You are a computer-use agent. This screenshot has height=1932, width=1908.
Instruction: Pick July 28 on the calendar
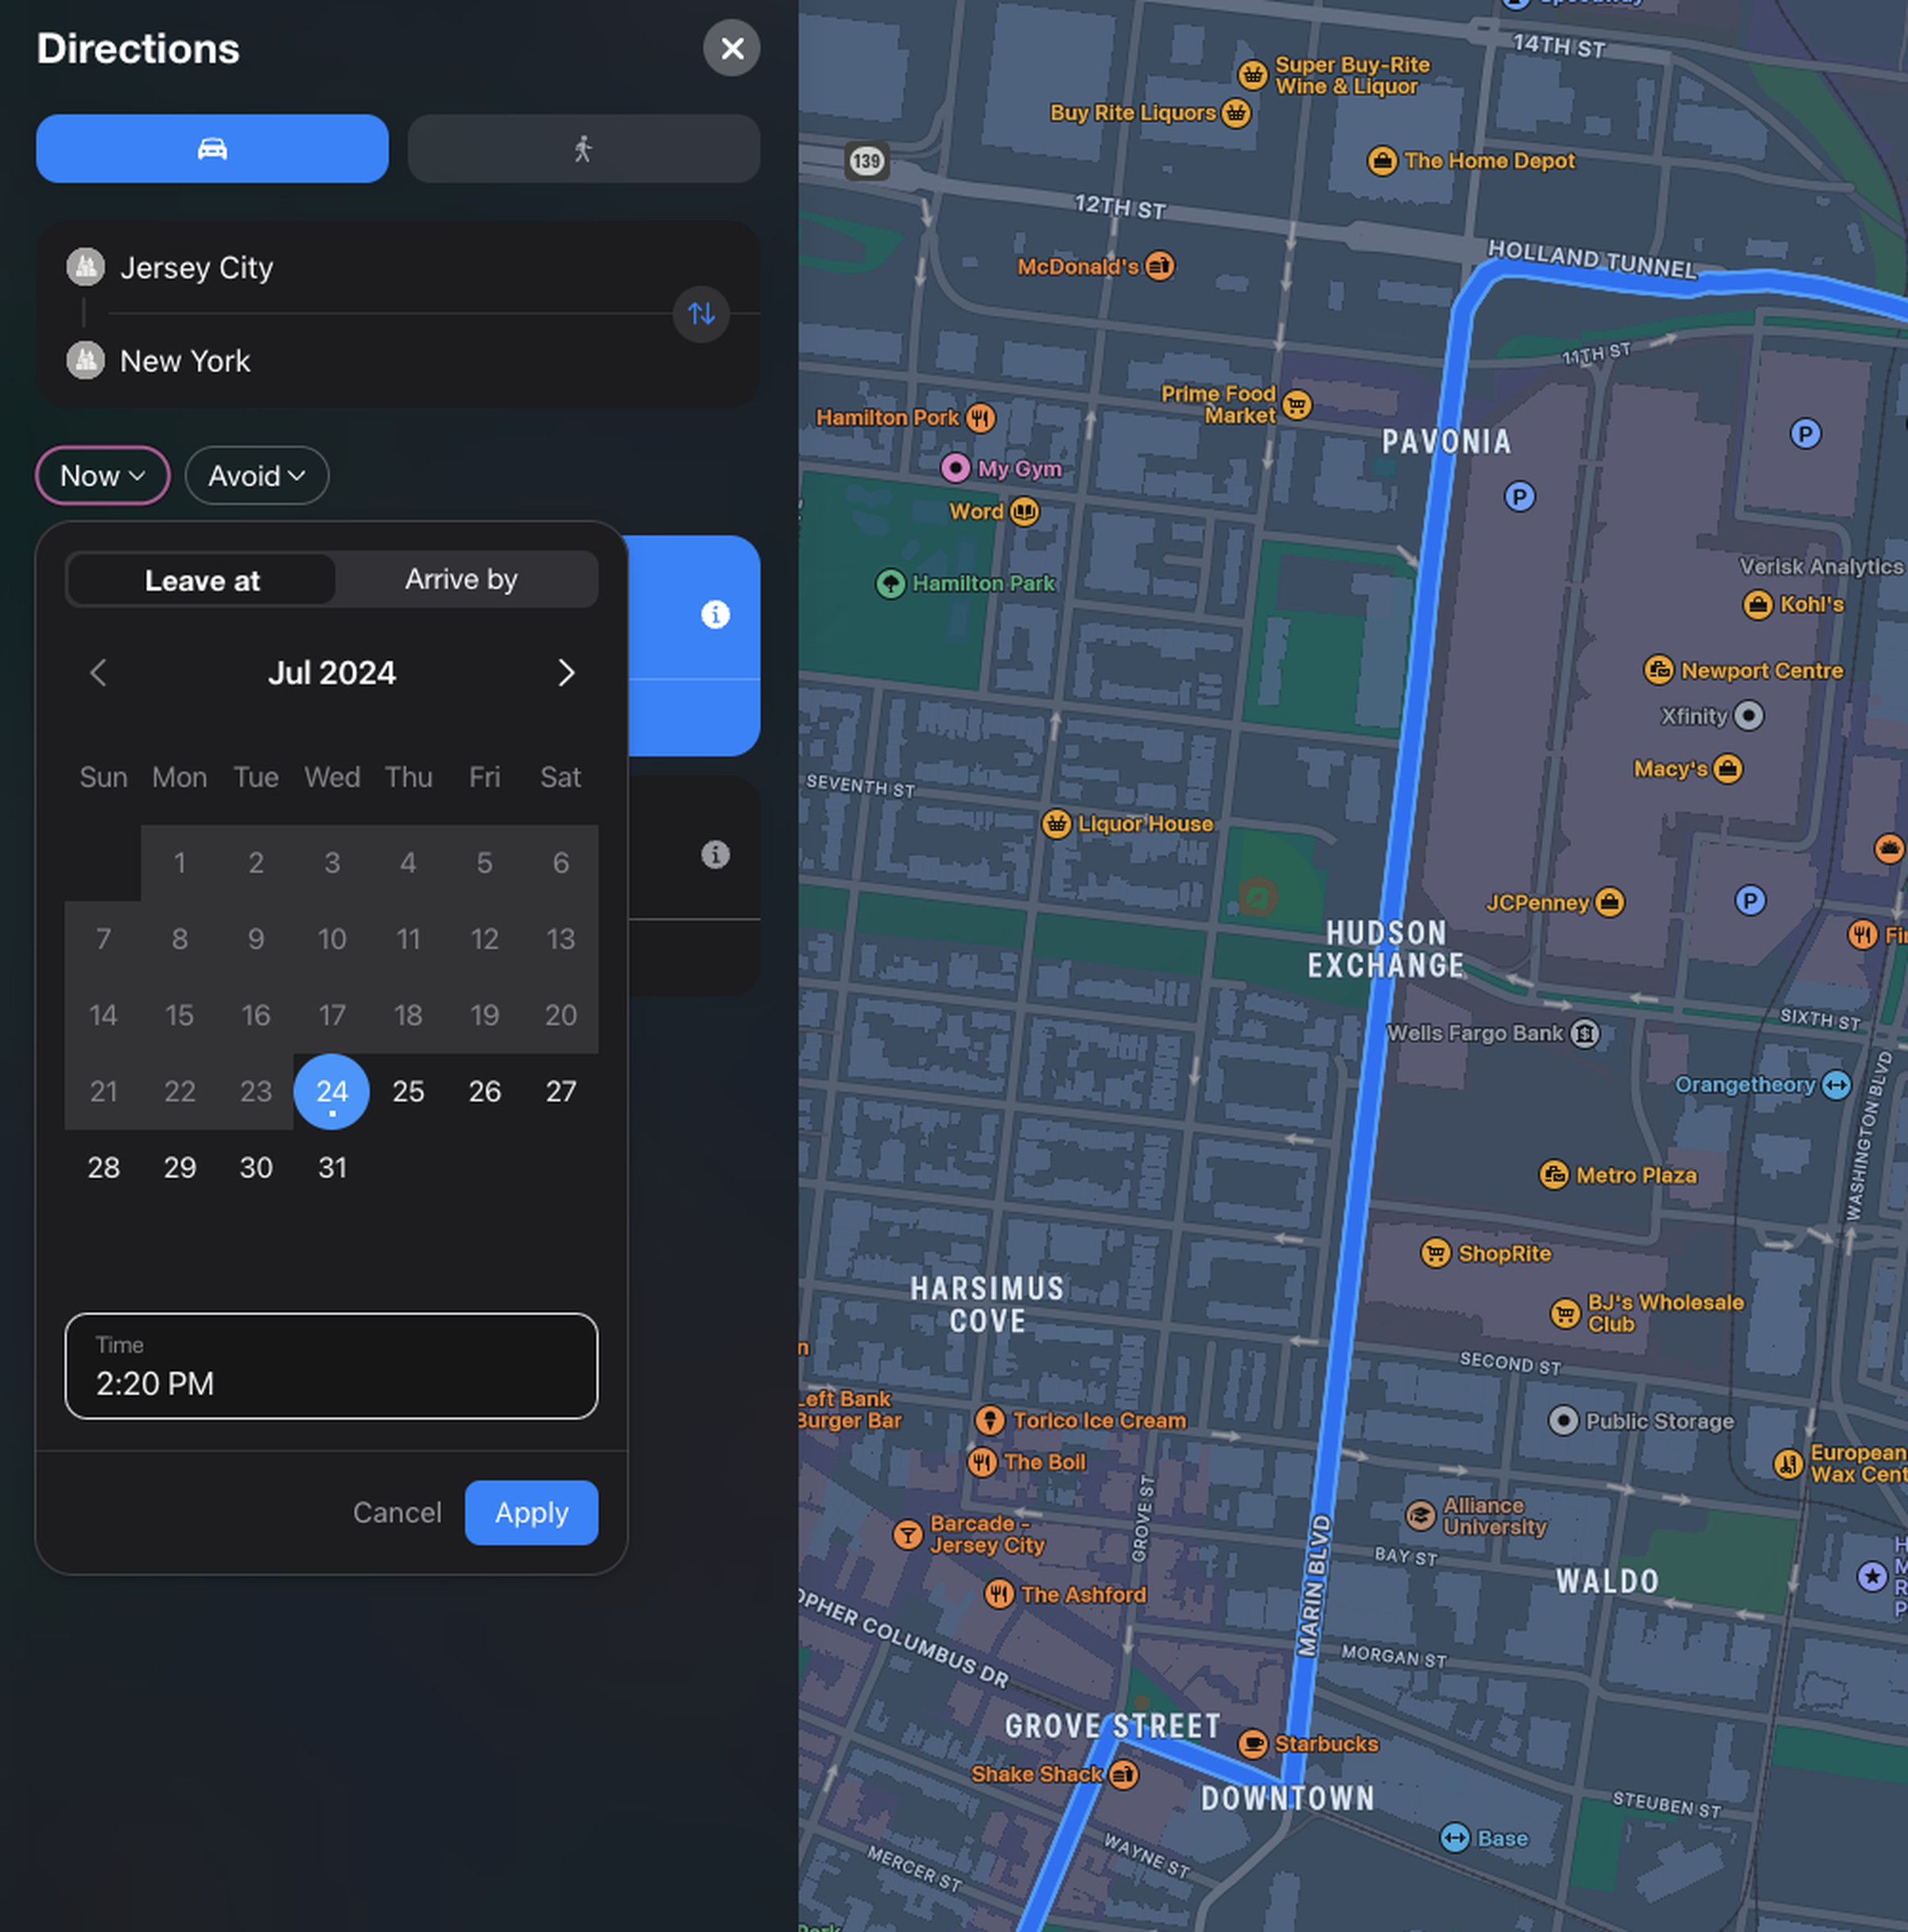point(103,1168)
